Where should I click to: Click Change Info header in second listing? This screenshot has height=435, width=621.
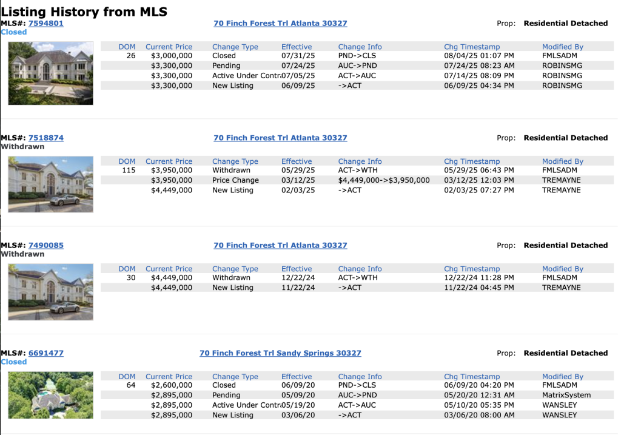(360, 161)
